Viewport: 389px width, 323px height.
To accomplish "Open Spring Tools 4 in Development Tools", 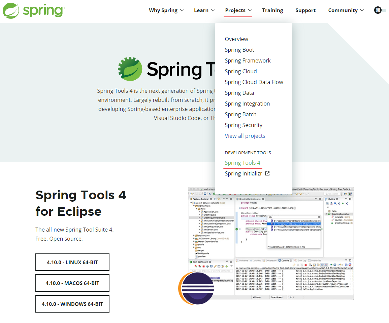I will [x=242, y=163].
